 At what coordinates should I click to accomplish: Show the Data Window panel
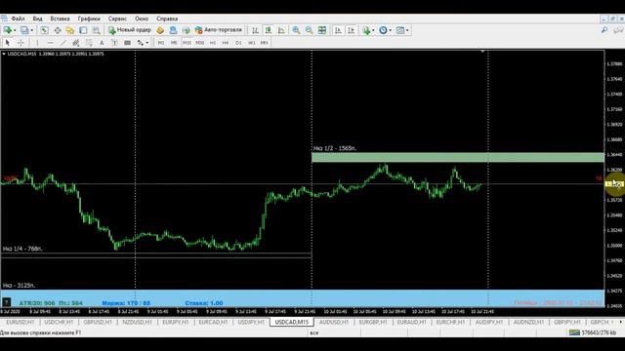click(x=58, y=30)
